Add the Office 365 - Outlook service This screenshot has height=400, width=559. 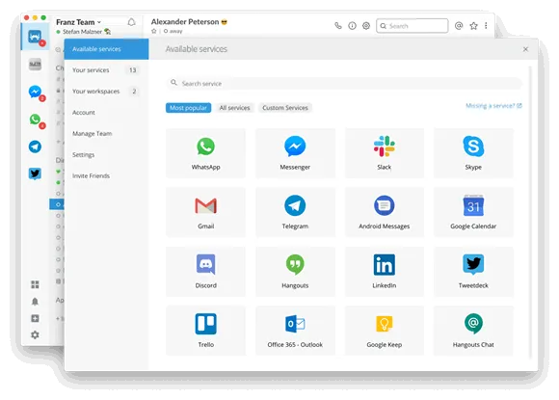pos(295,331)
